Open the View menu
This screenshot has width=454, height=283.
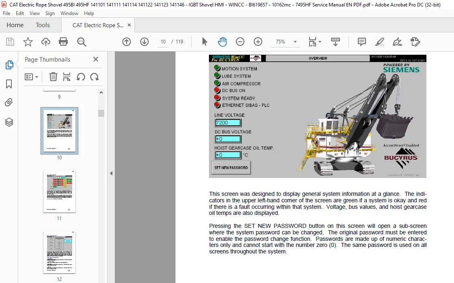[34, 13]
